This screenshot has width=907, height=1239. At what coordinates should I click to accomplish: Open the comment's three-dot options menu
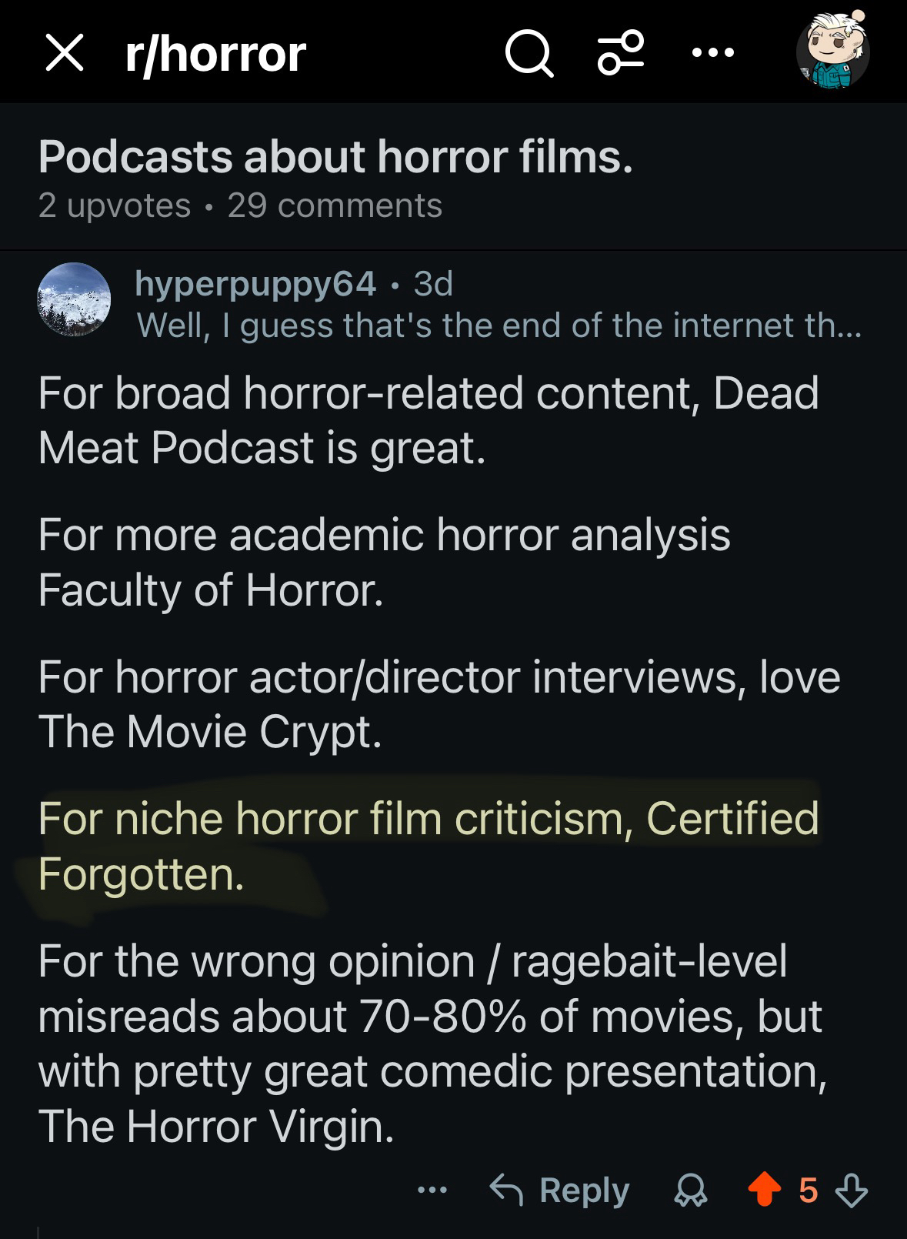[x=432, y=1190]
